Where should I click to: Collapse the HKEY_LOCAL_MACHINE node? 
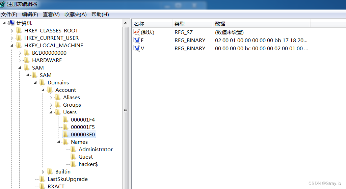coord(12,46)
